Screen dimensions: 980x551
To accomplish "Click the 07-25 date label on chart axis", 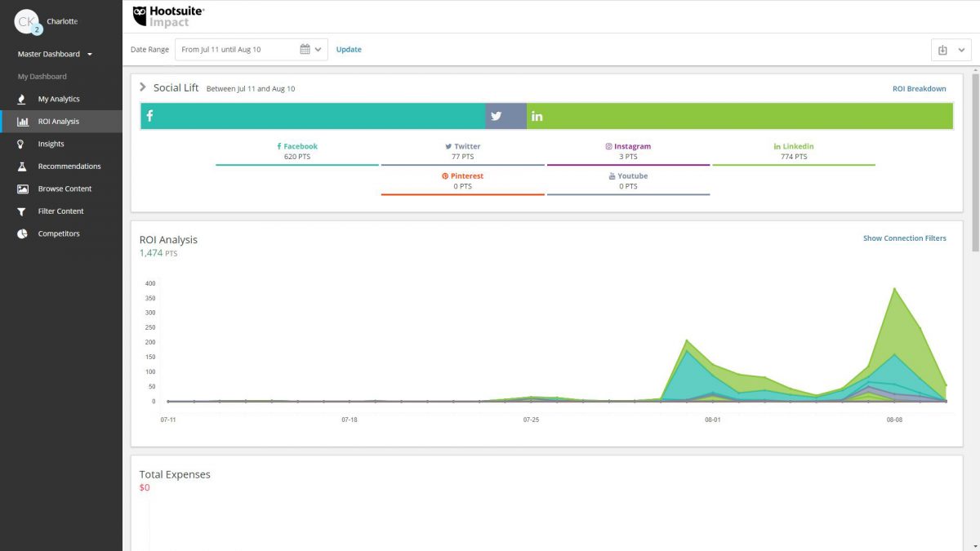I will 532,420.
